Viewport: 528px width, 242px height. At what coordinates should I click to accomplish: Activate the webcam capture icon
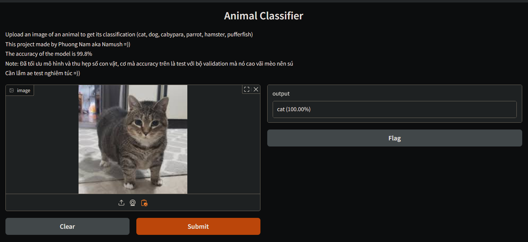pyautogui.click(x=133, y=203)
